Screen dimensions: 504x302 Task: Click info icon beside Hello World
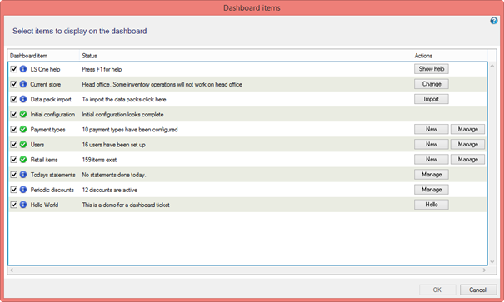click(23, 205)
